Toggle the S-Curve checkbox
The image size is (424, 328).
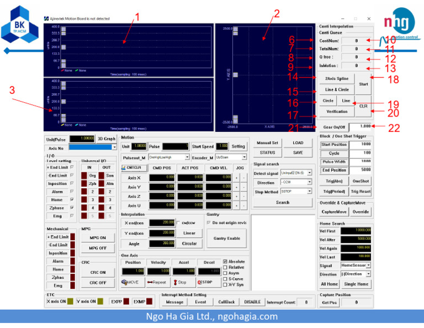pyautogui.click(x=225, y=279)
